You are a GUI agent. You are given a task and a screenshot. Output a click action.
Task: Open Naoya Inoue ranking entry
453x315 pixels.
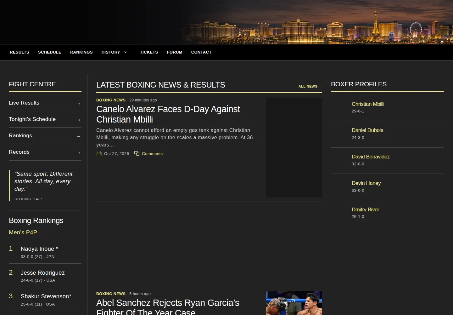point(40,249)
